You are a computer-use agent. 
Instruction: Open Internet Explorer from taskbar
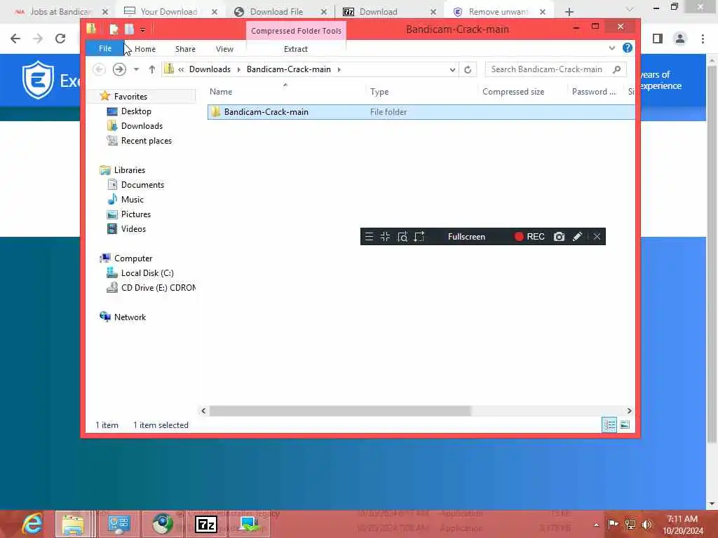(x=32, y=524)
